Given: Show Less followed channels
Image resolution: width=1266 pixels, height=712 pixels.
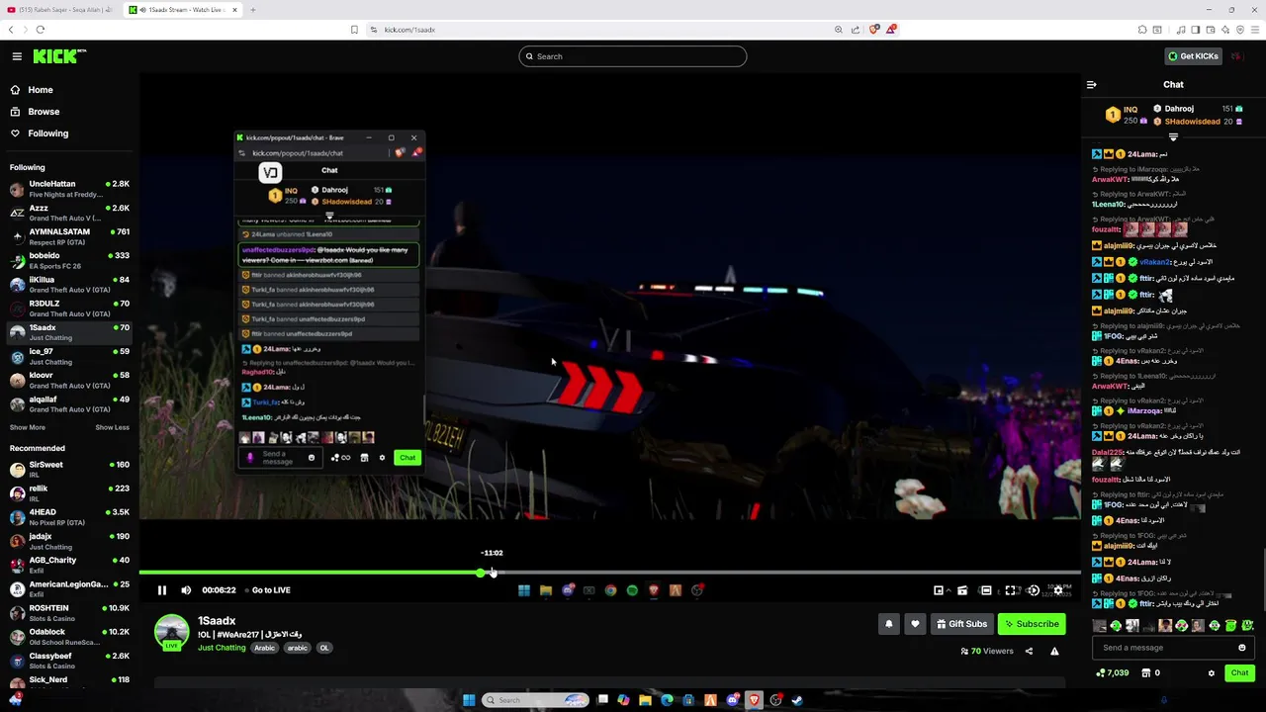Looking at the screenshot, I should (x=112, y=427).
